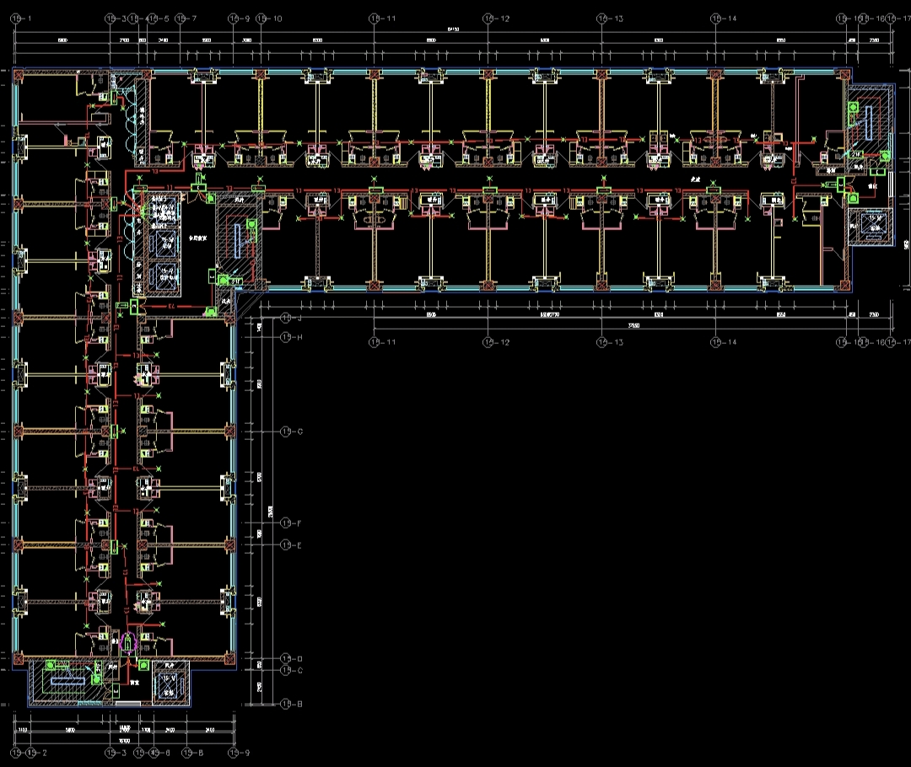
Task: Select grid axis bubble 15-E
Action: (x=285, y=545)
